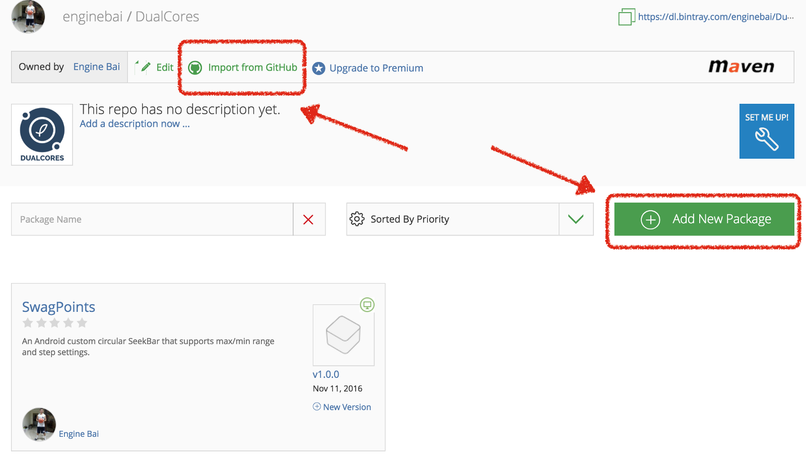Clear package name with red X
The height and width of the screenshot is (456, 806).
(308, 219)
